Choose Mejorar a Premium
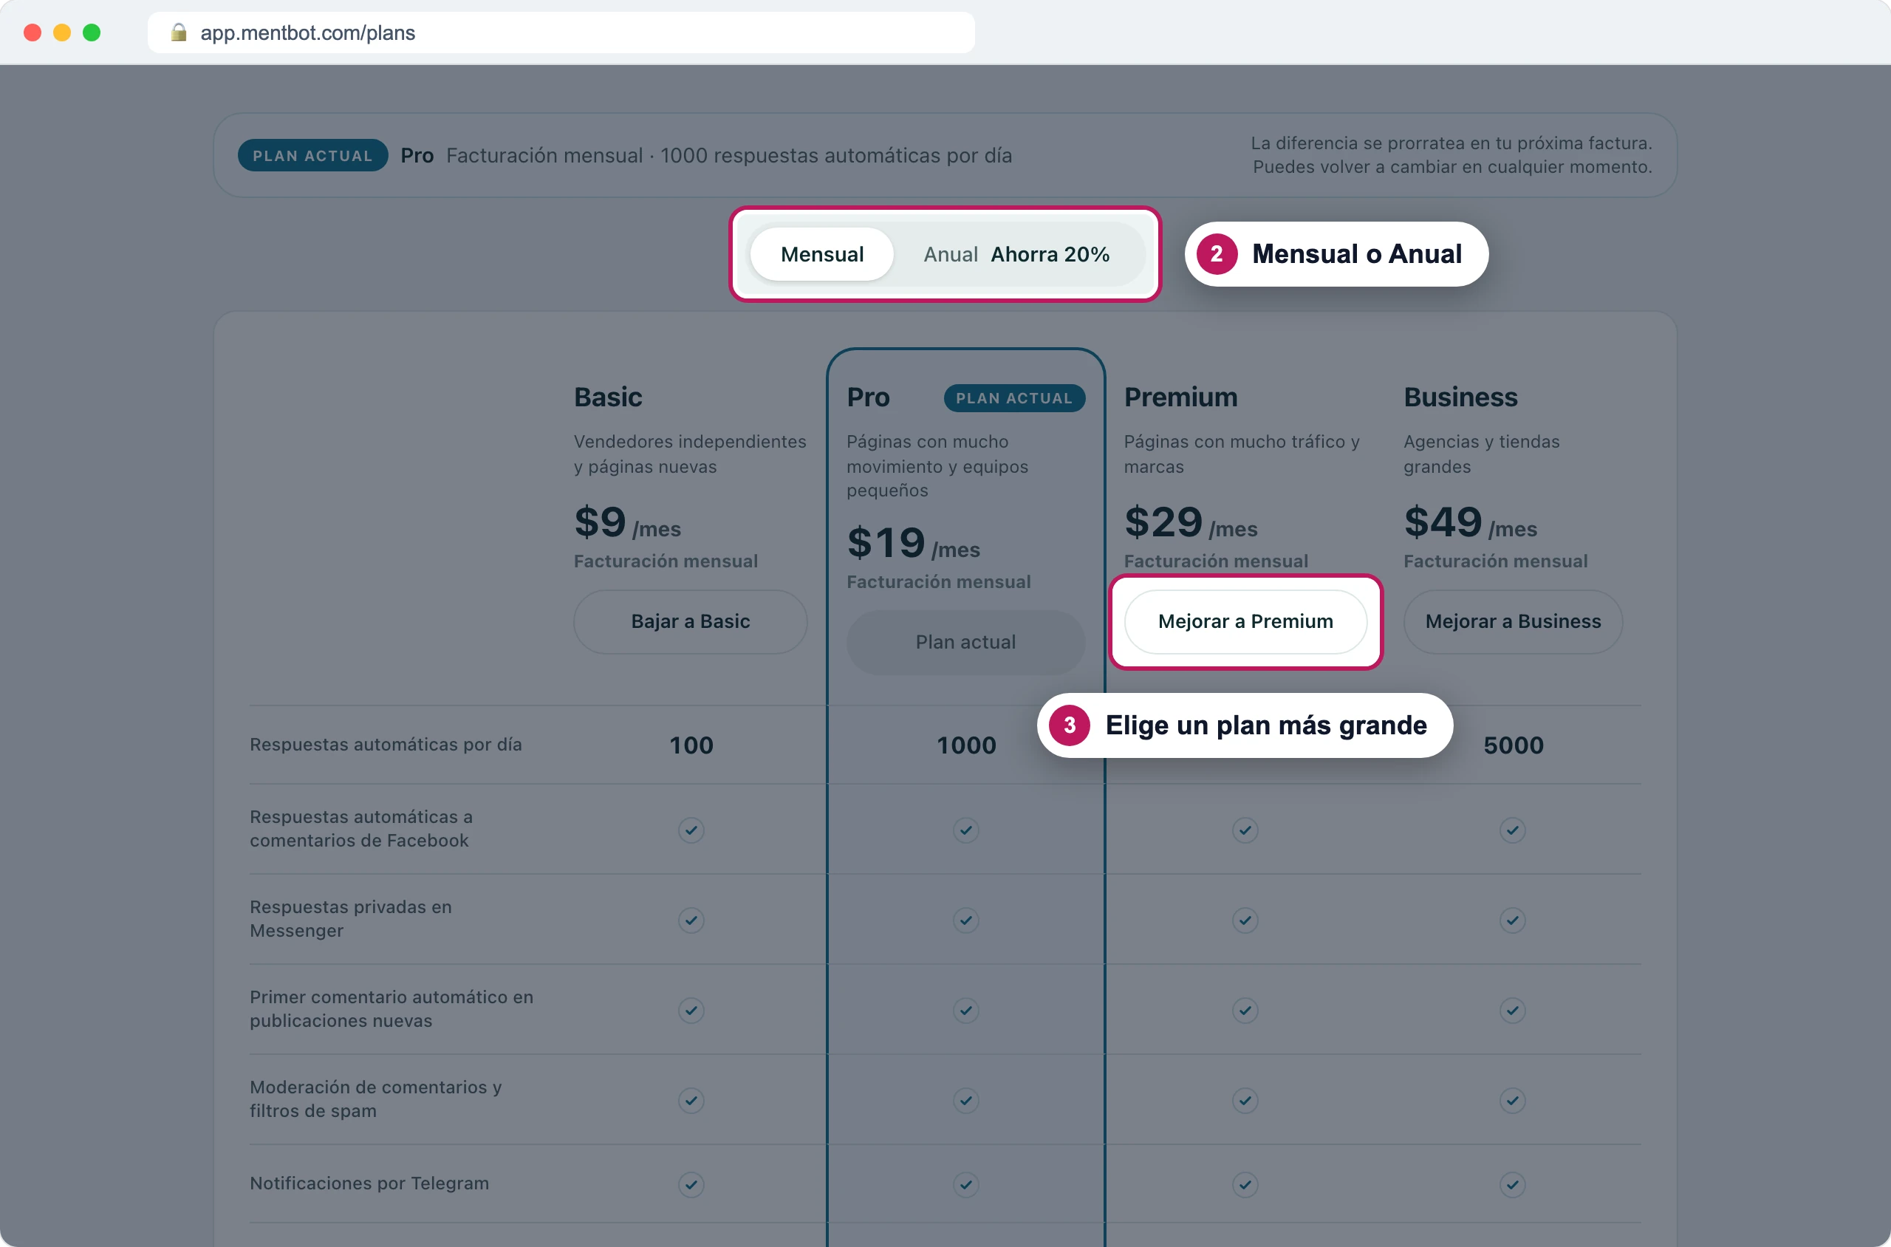 pyautogui.click(x=1245, y=622)
